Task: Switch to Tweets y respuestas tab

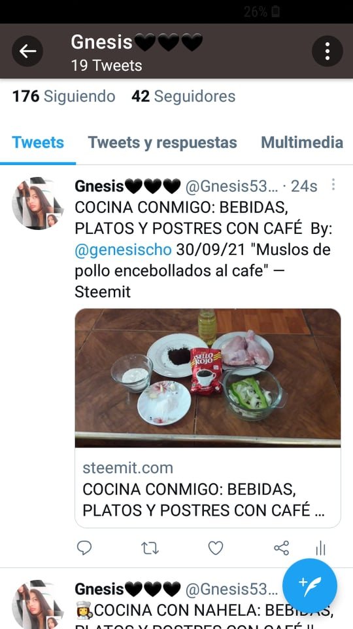Action: point(163,142)
